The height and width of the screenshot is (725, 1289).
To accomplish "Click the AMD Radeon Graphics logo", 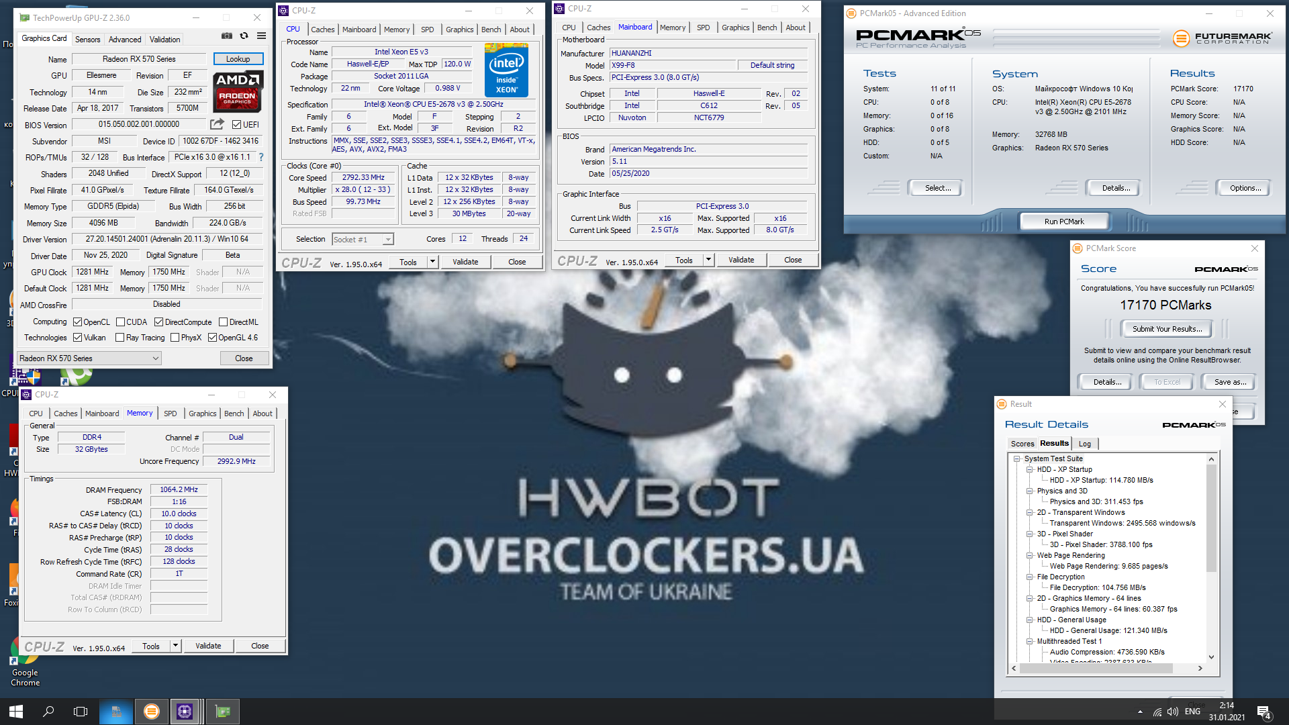I will pos(238,91).
